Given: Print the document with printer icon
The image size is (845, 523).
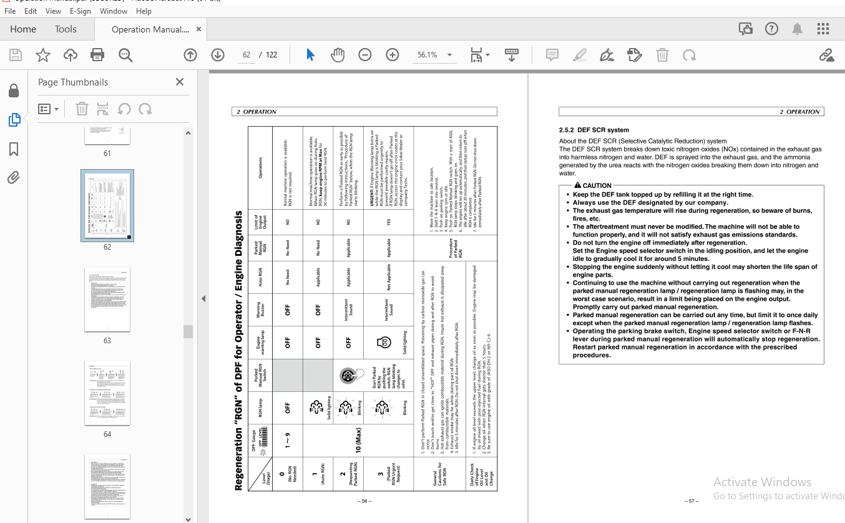Looking at the screenshot, I should 97,55.
